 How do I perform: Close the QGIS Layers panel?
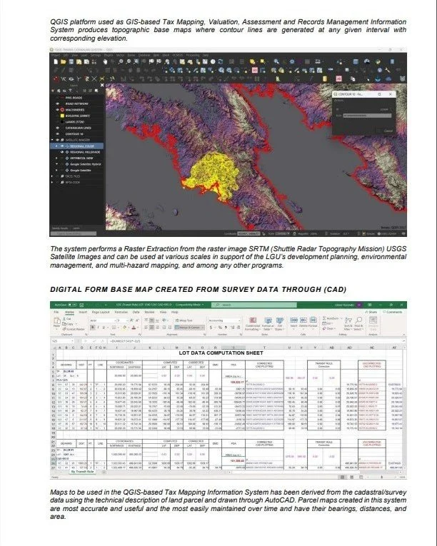tap(102, 85)
